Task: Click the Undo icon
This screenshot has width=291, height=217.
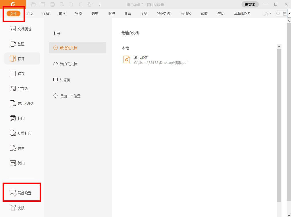Action: tap(71, 4)
